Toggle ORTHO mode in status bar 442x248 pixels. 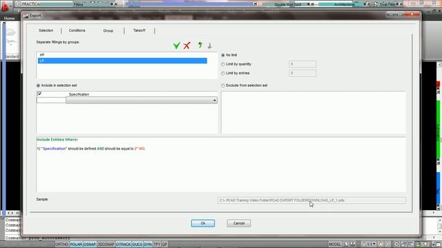(x=61, y=245)
